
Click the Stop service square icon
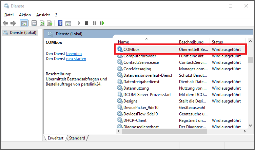86,23
